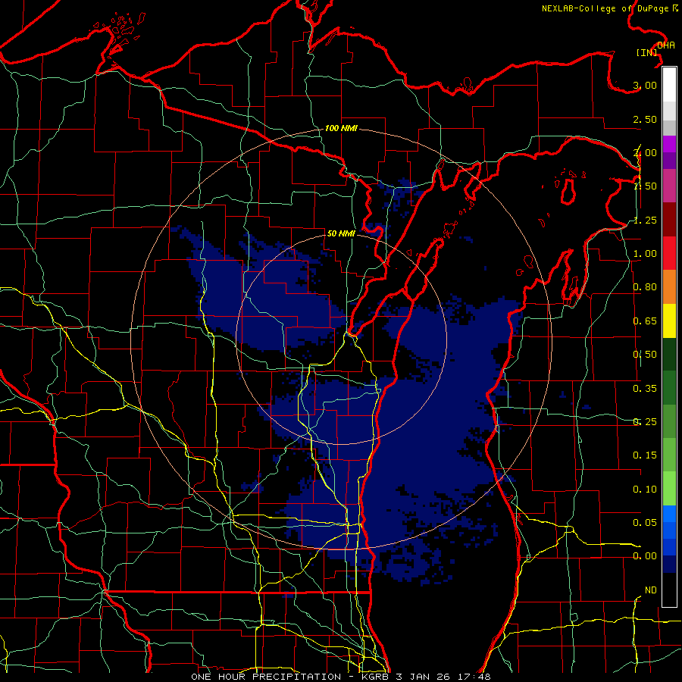This screenshot has height=682, width=682.
Task: Pick the lightest blue legend swatch
Action: pyautogui.click(x=669, y=514)
